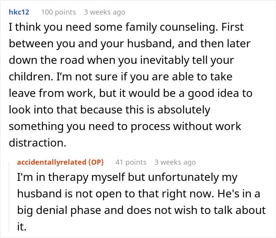The height and width of the screenshot is (238, 276).
Task: Open the hkc12 user profile
Action: click(20, 12)
